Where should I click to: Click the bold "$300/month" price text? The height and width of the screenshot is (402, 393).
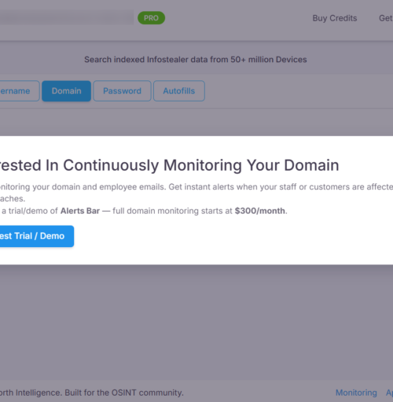click(x=260, y=211)
